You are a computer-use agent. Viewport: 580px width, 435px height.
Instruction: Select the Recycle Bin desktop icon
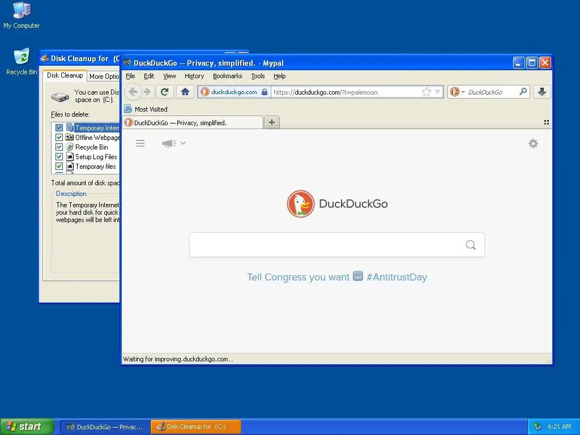22,61
